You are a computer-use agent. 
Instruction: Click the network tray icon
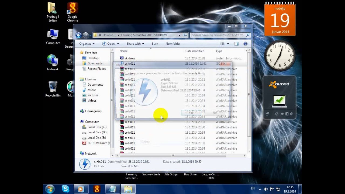(278, 189)
